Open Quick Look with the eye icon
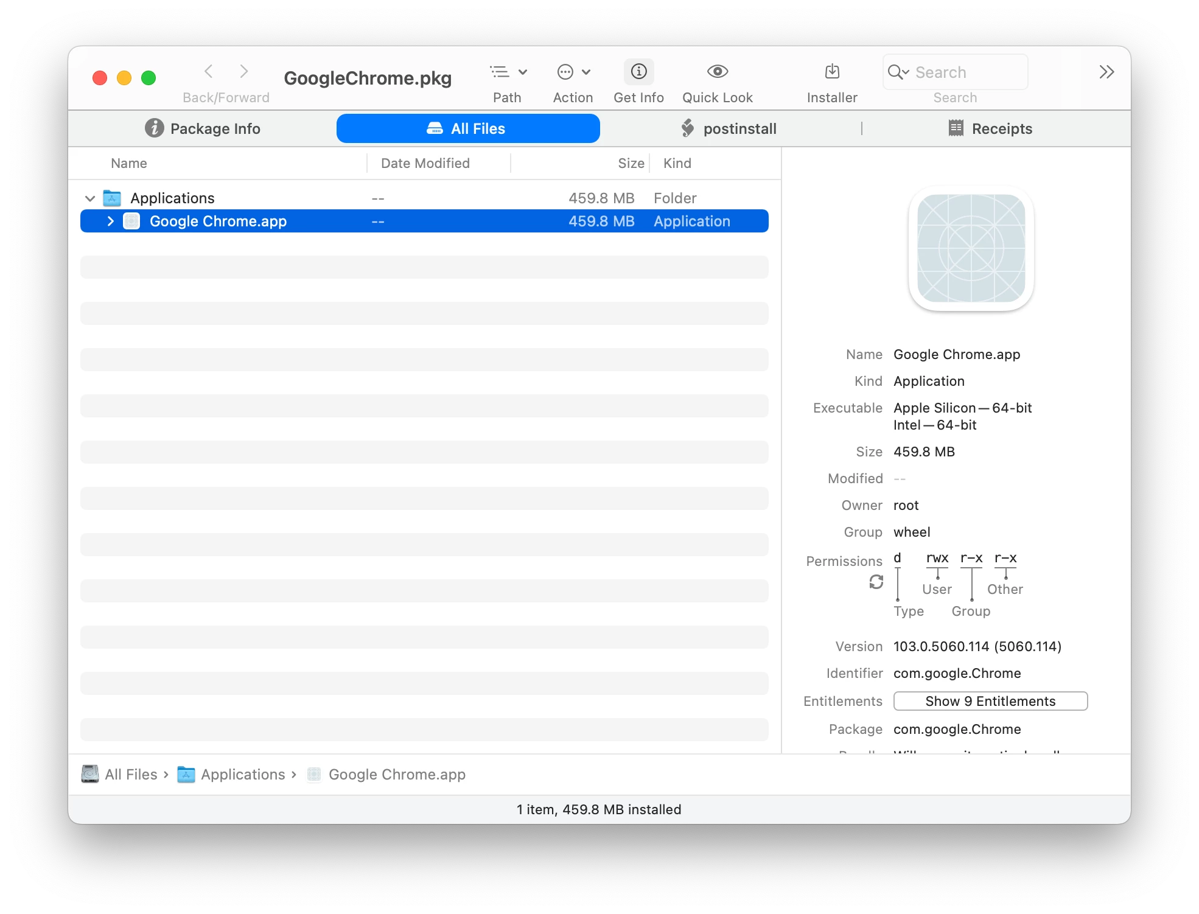1199x914 pixels. point(718,72)
